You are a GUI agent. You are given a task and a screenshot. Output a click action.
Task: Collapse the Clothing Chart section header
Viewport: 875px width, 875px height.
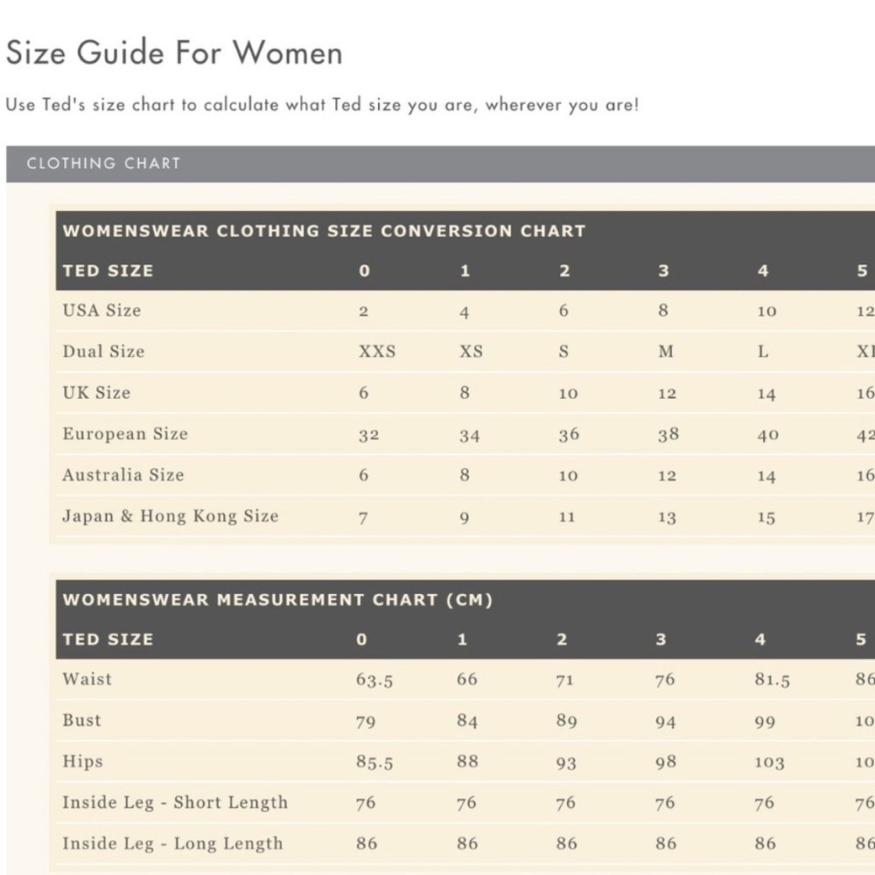(440, 164)
